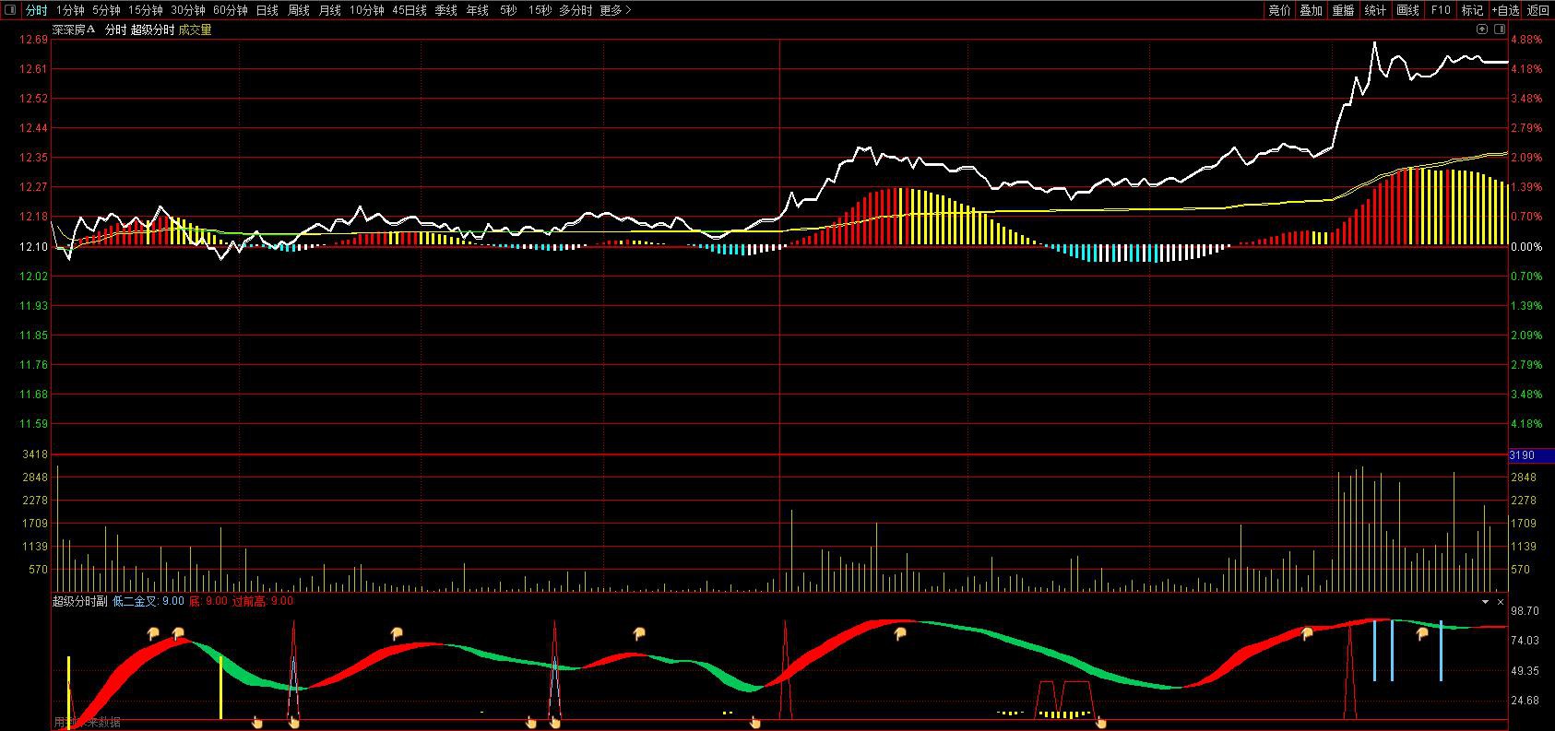
Task: Click the 低二金叉: 9.00 value
Action: pos(148,601)
